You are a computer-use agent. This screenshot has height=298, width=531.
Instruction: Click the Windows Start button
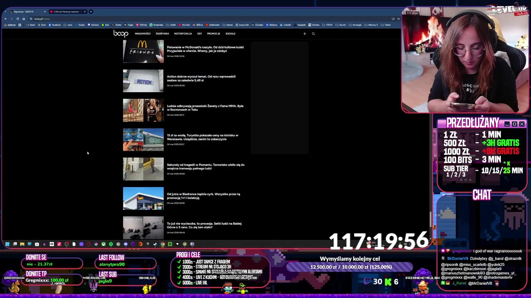click(7, 244)
